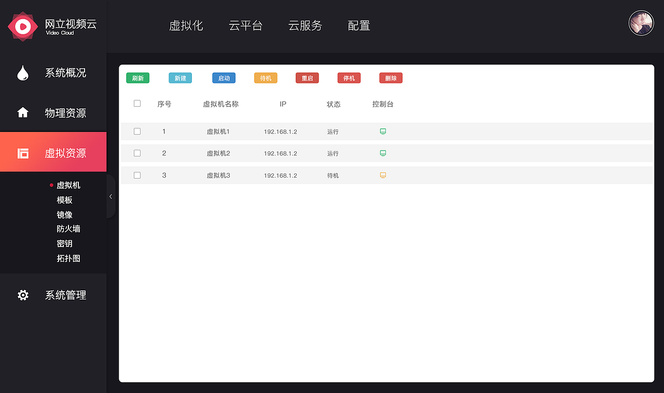This screenshot has width=664, height=393.
Task: Click the 网立视频云 title text
Action: pos(71,24)
